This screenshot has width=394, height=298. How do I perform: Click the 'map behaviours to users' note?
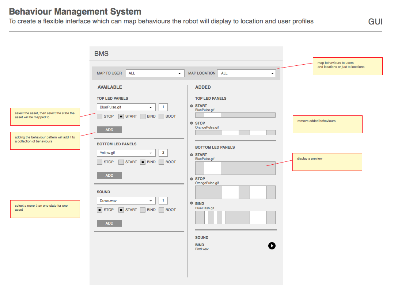click(x=348, y=66)
